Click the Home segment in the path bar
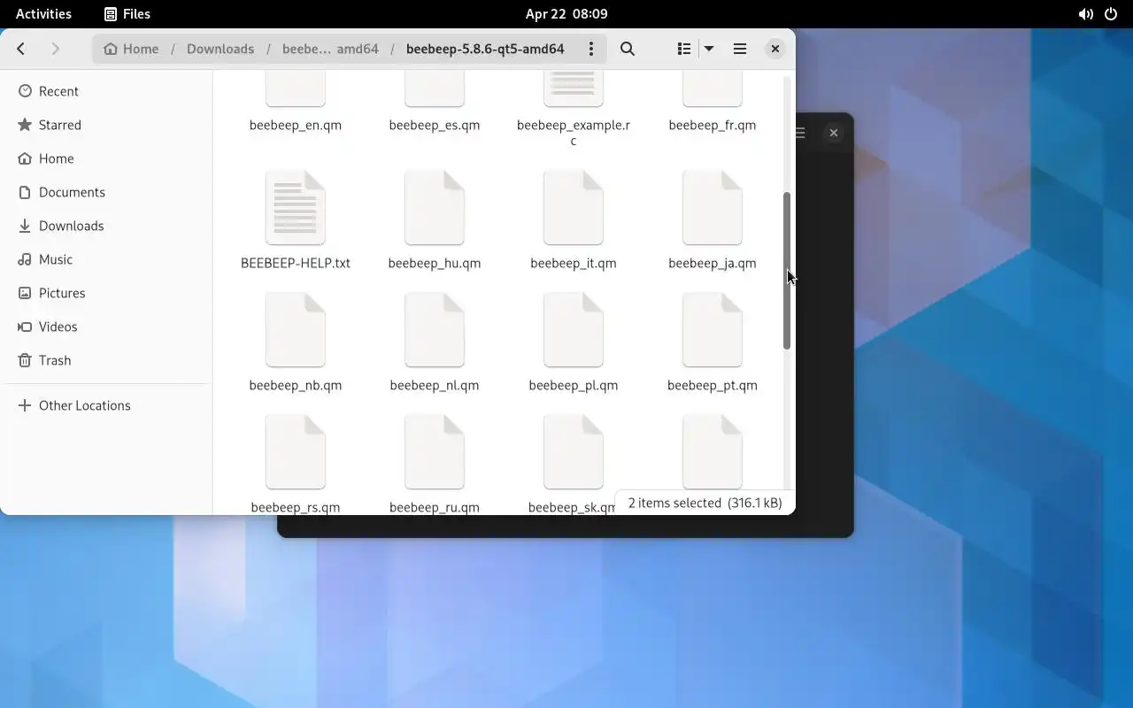The height and width of the screenshot is (708, 1133). point(131,49)
